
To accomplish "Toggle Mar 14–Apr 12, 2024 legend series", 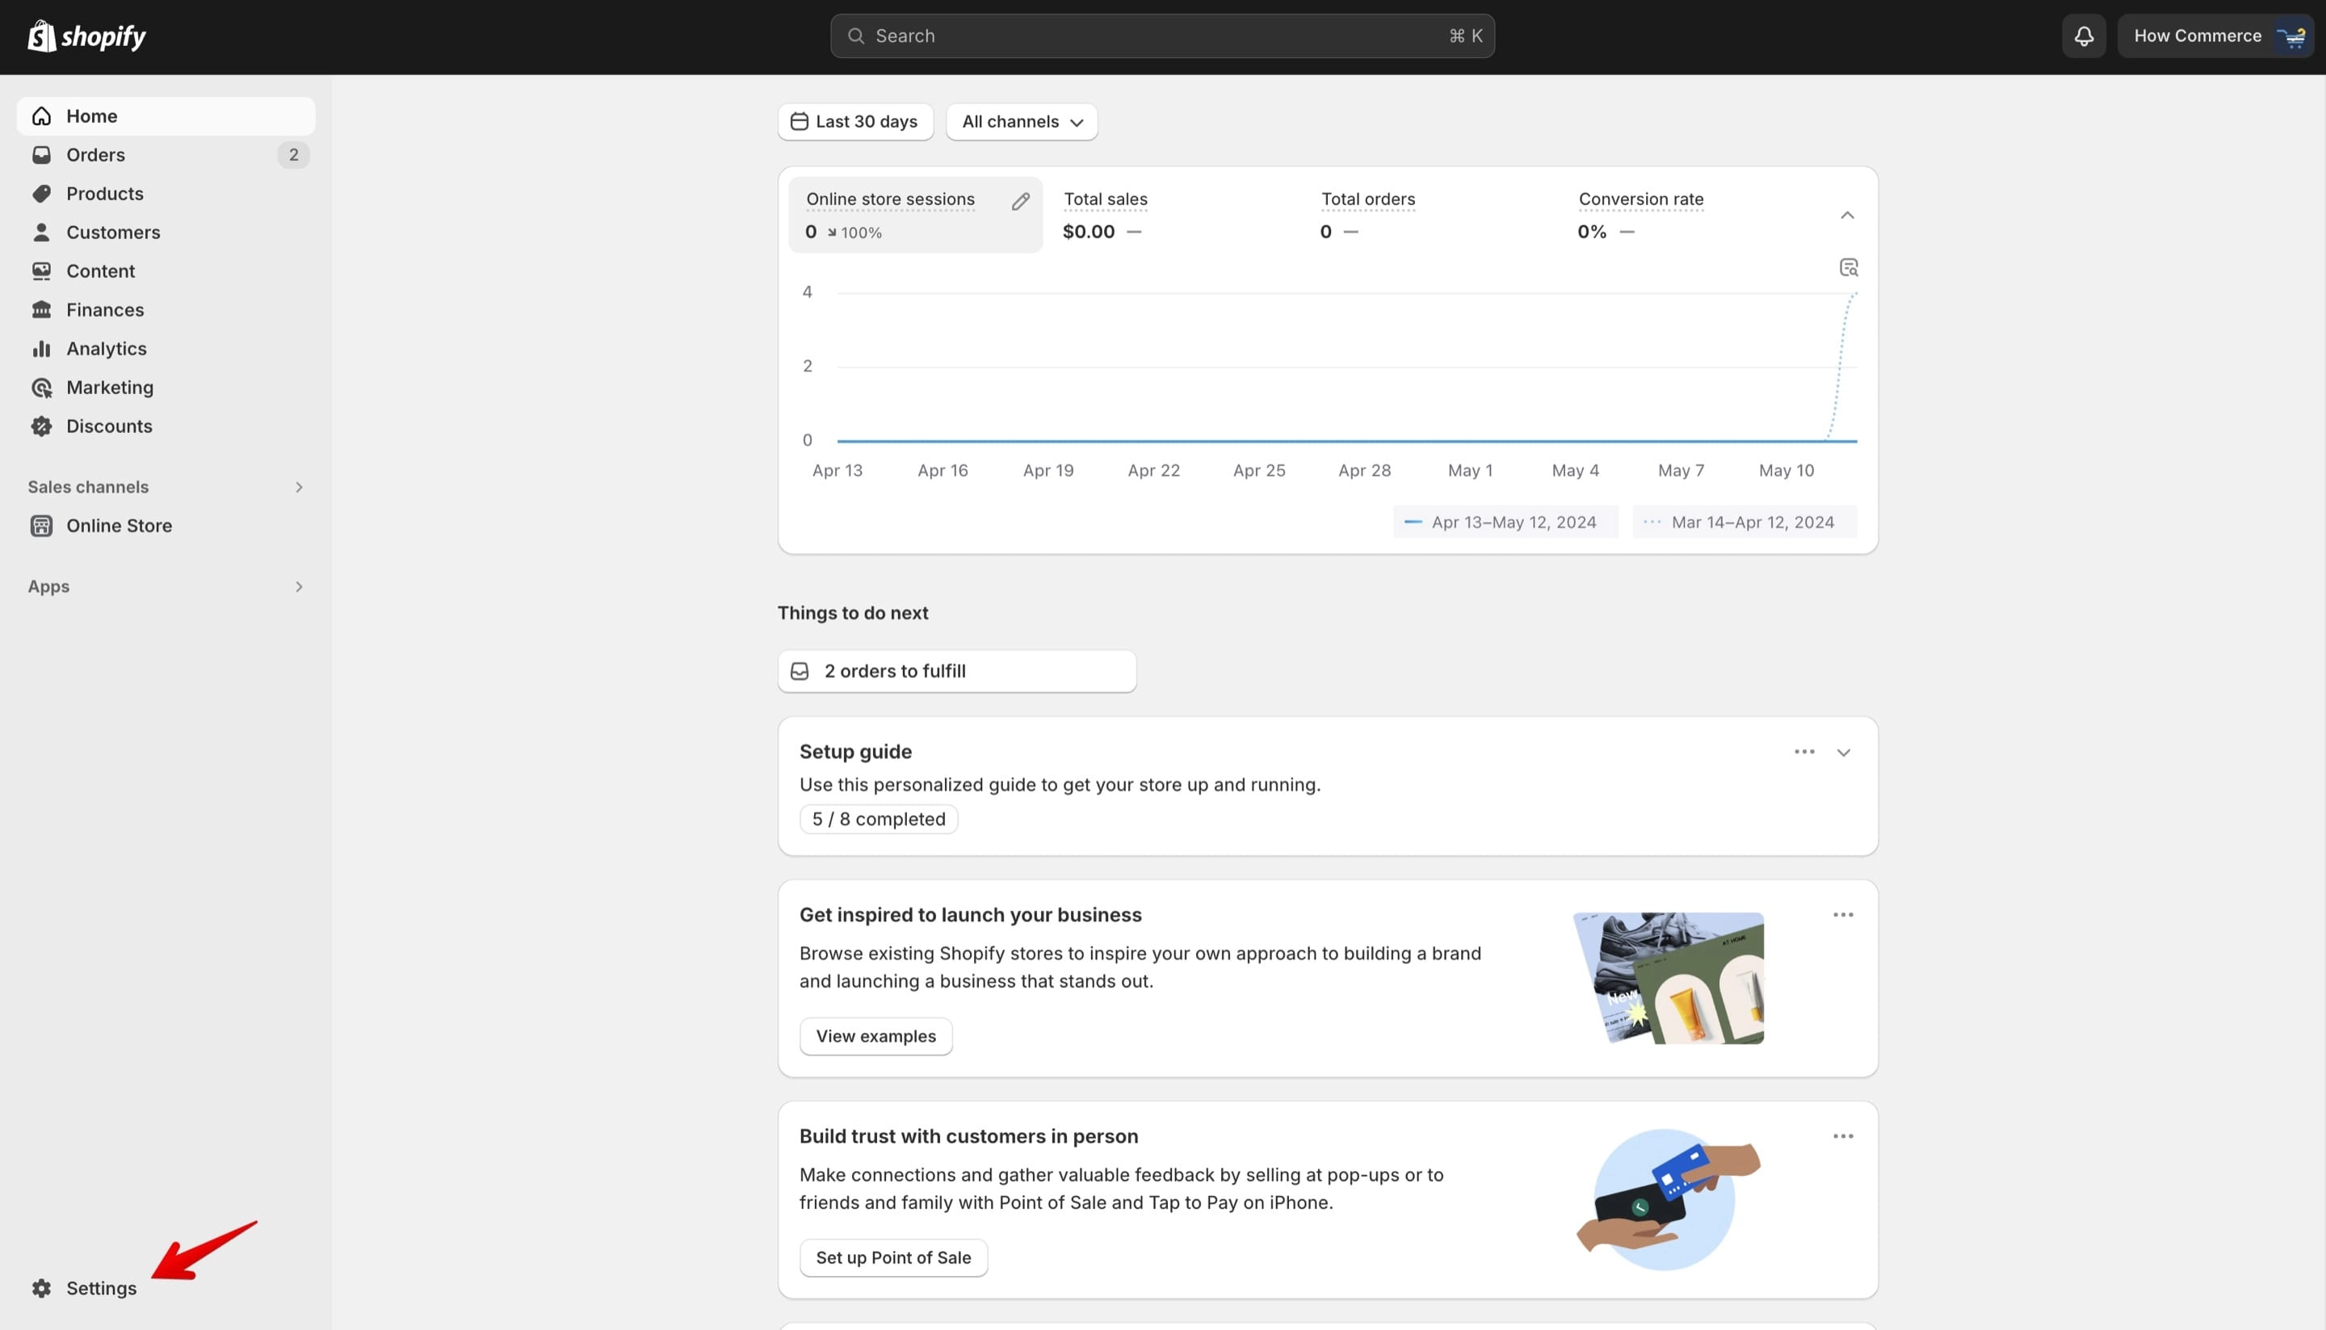I will (x=1744, y=522).
